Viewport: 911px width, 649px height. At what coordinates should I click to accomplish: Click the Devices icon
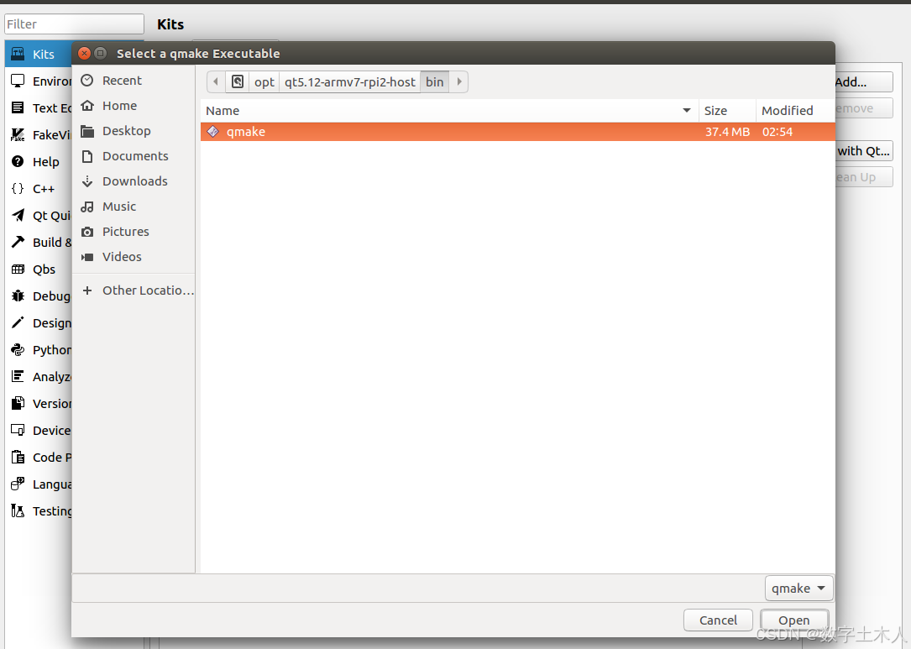pos(18,430)
